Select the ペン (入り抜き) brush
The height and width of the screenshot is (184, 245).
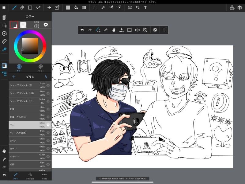click(x=30, y=133)
